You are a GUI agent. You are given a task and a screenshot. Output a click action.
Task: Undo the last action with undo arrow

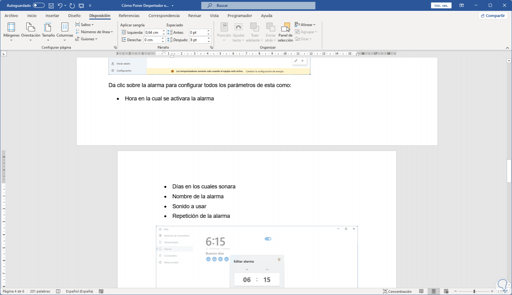[60, 6]
